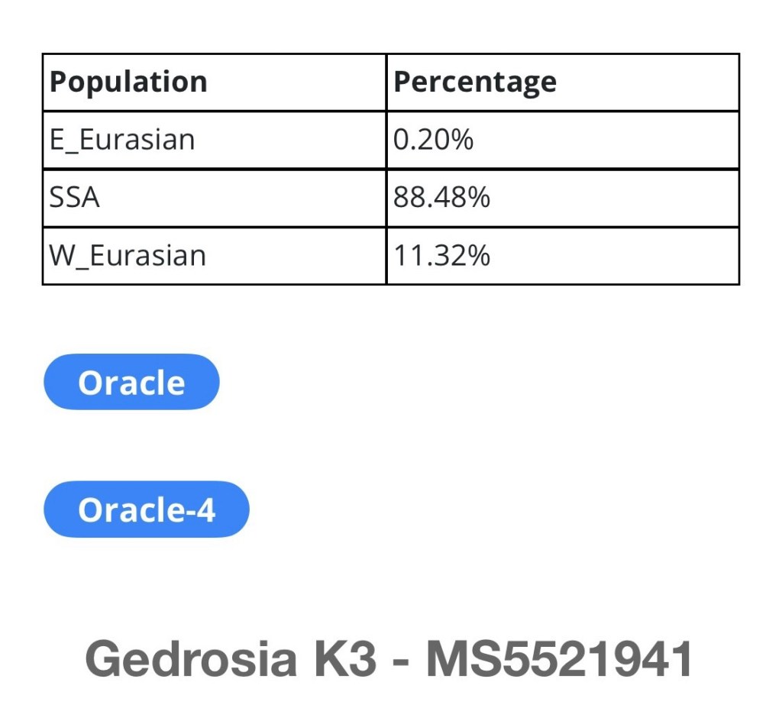
Task: Click the kit number MS5521941
Action: (x=559, y=658)
